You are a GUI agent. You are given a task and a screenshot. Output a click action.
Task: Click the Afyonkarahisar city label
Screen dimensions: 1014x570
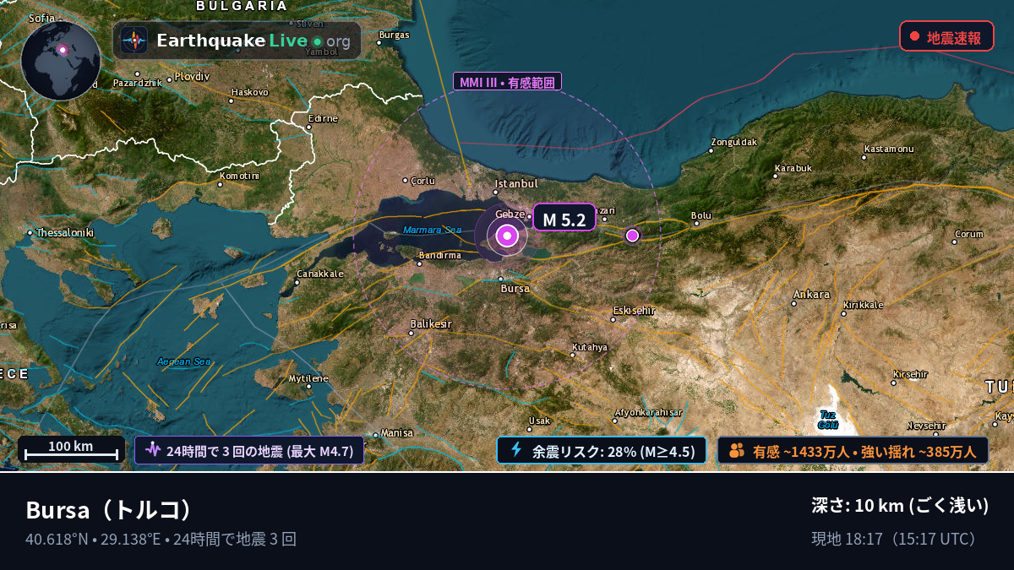tap(648, 412)
